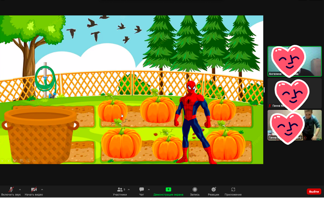The image size is (324, 198).
Task: Open the Участники participants panel
Action: tap(120, 191)
